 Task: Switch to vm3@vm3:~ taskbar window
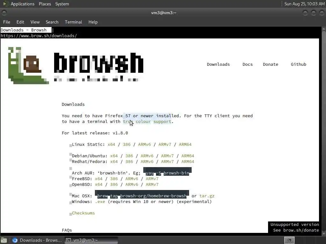[x=91, y=240]
